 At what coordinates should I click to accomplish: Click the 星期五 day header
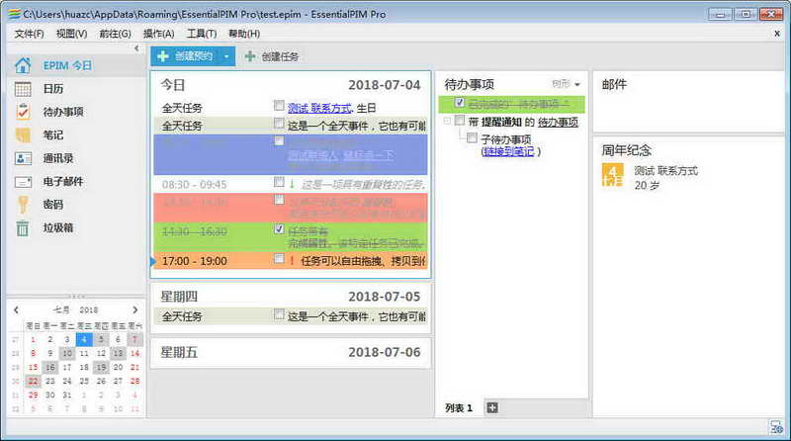tap(179, 352)
